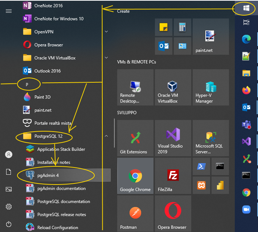Viewport: 258px width, 232px height.
Task: Click Zoom icon in the taskbar
Action: [x=246, y=209]
